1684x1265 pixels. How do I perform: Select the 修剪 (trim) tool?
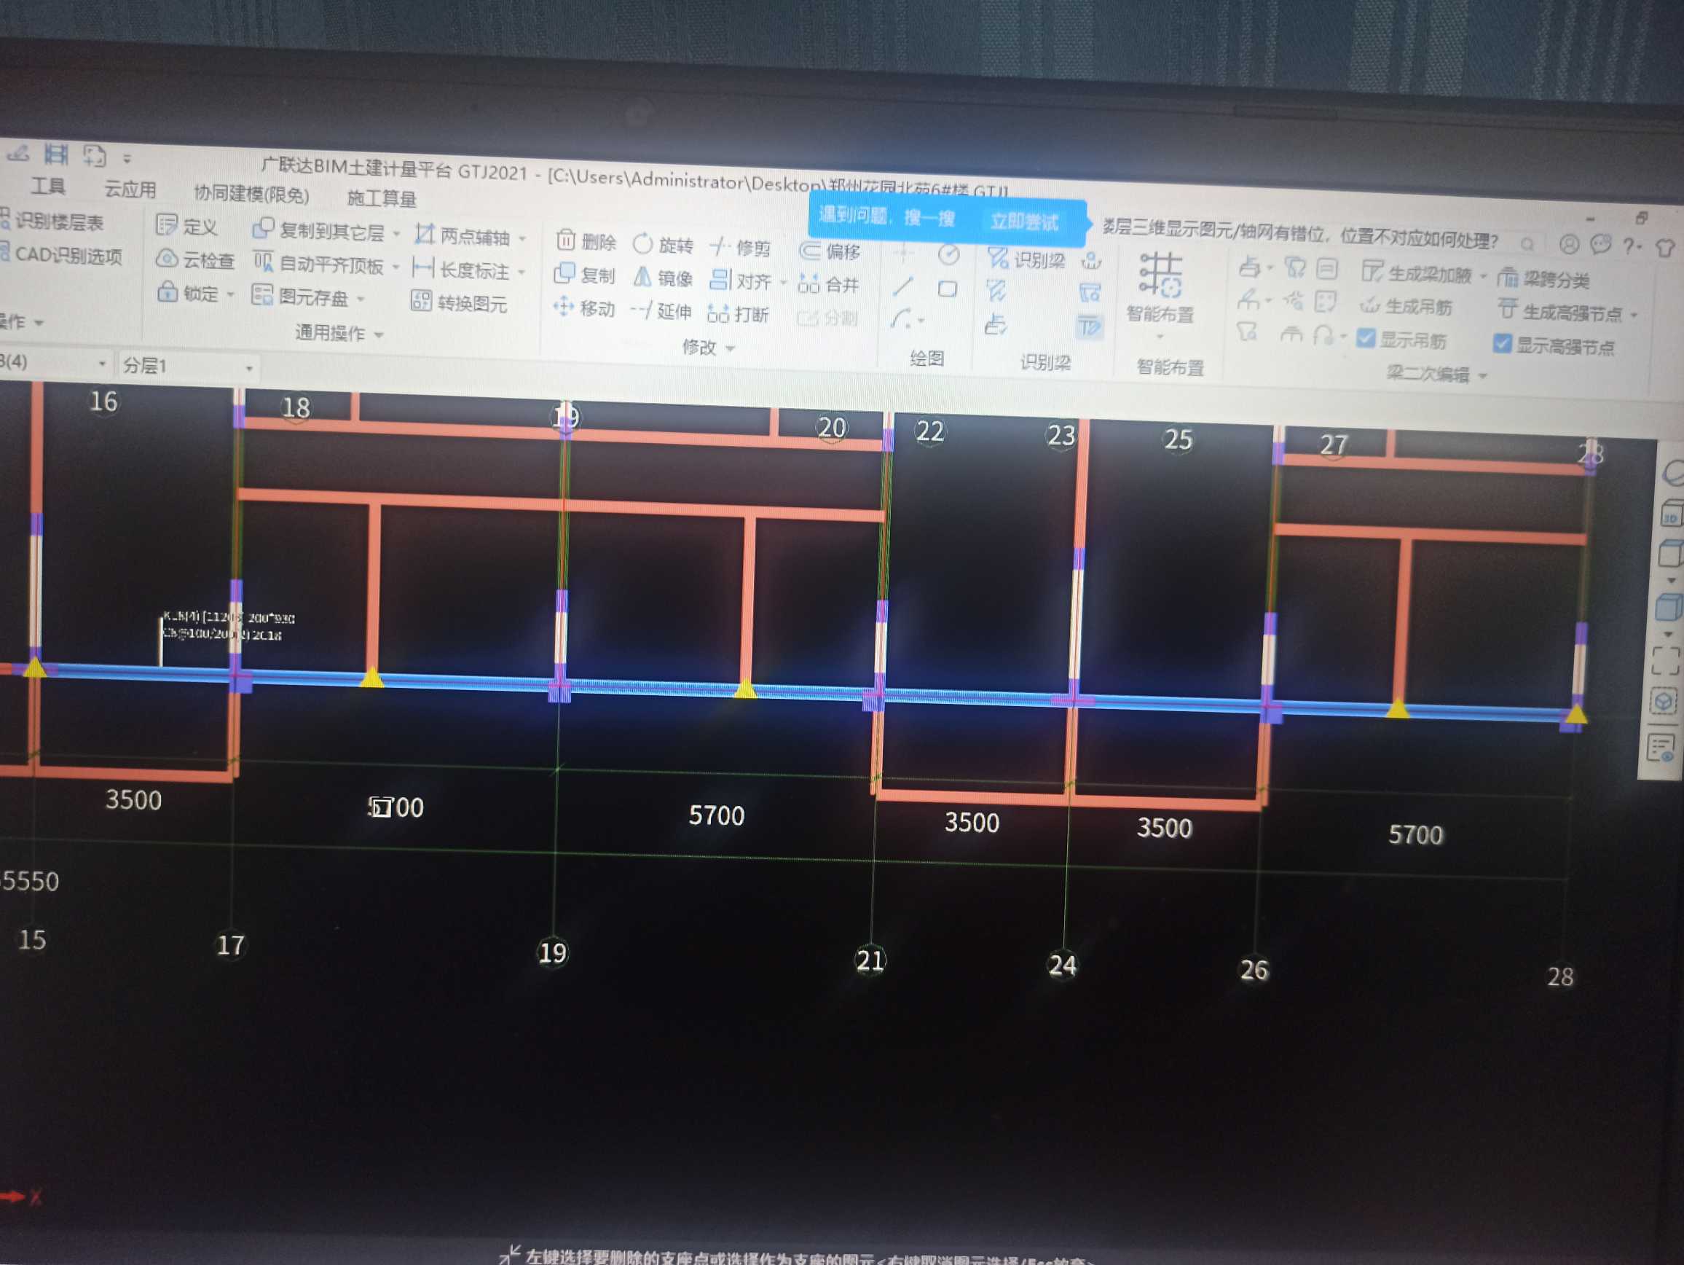tap(740, 248)
